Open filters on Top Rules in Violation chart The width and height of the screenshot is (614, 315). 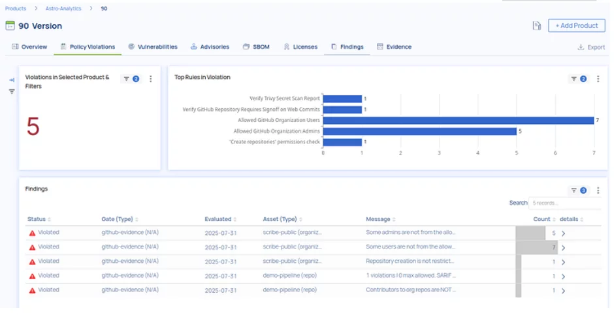coord(578,79)
